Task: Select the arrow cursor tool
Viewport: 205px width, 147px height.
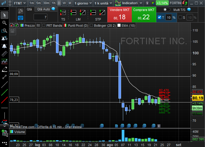Action: [4, 15]
